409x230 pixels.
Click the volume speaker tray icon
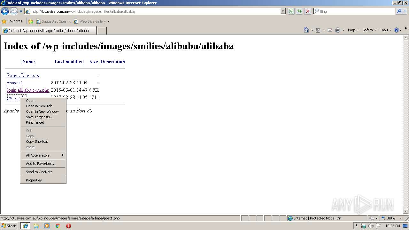(x=371, y=226)
